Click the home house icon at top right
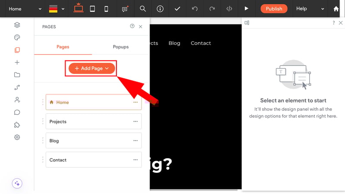Screen dimensions: 345x194 click(336, 9)
